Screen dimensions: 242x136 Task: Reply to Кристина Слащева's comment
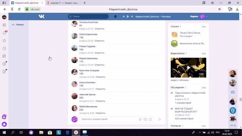pyautogui.click(x=100, y=77)
